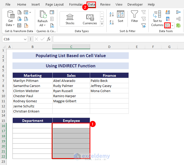Image resolution: width=184 pixels, height=165 pixels.
Task: Select the Finance header cell
Action: tap(109, 75)
